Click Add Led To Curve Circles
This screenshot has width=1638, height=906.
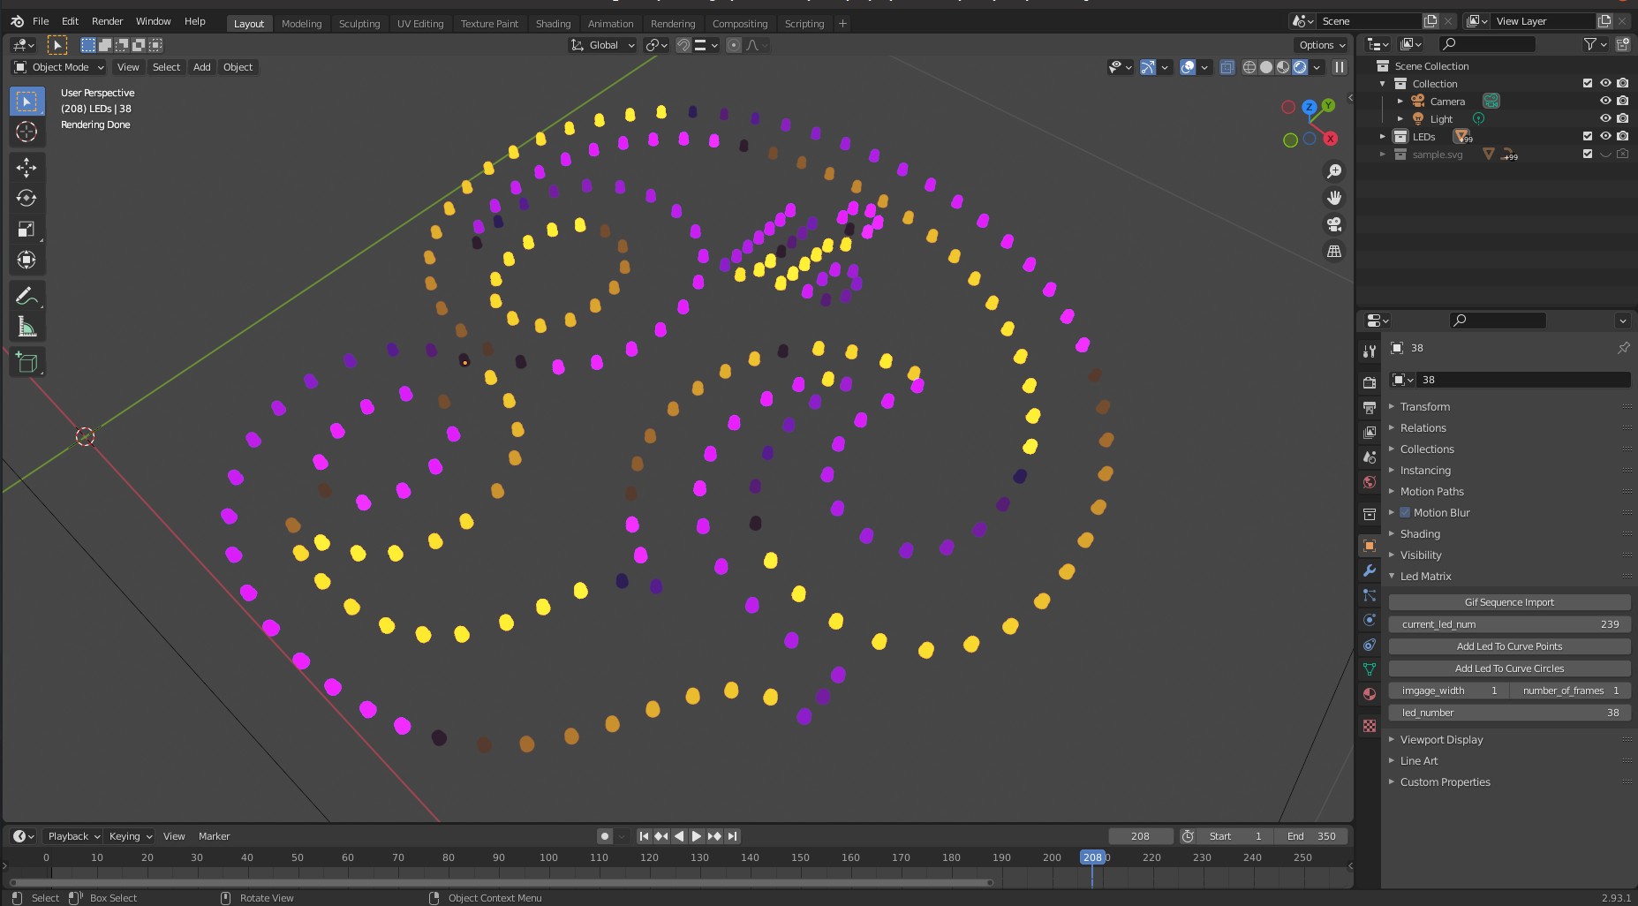(x=1509, y=668)
